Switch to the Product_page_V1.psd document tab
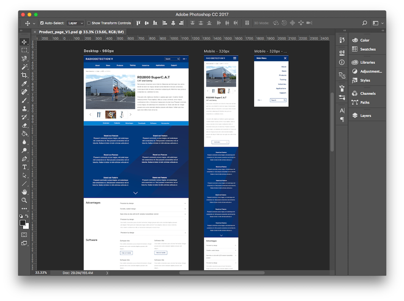The height and width of the screenshot is (301, 404). pyautogui.click(x=81, y=32)
